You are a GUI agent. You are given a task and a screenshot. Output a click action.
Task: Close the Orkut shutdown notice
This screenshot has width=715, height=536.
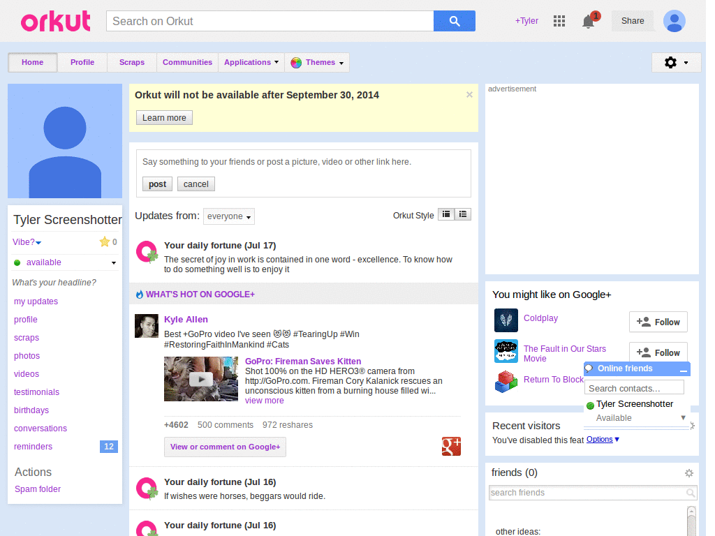tap(469, 94)
